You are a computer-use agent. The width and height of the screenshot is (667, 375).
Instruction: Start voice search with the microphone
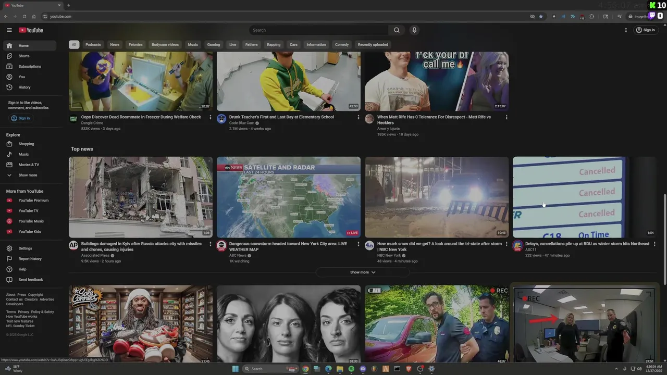pos(414,30)
